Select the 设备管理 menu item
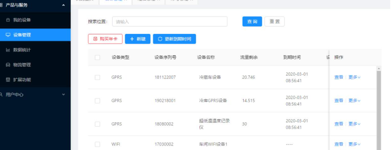Image resolution: width=391 pixels, height=150 pixels. (x=35, y=35)
